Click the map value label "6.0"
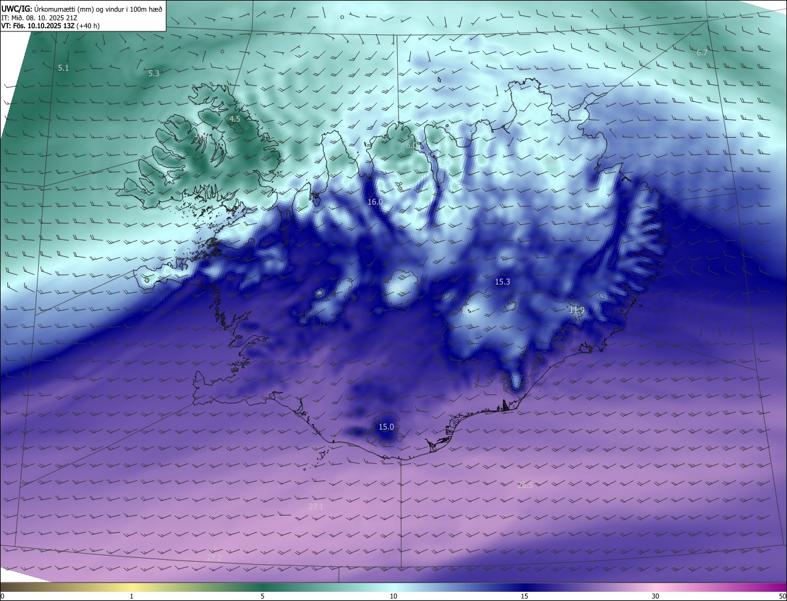787x601 pixels. 411,146
